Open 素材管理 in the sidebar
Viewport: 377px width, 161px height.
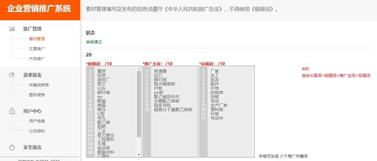tap(37, 39)
